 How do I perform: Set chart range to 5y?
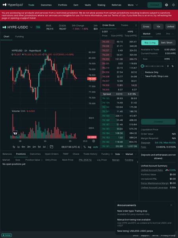coord(14,147)
